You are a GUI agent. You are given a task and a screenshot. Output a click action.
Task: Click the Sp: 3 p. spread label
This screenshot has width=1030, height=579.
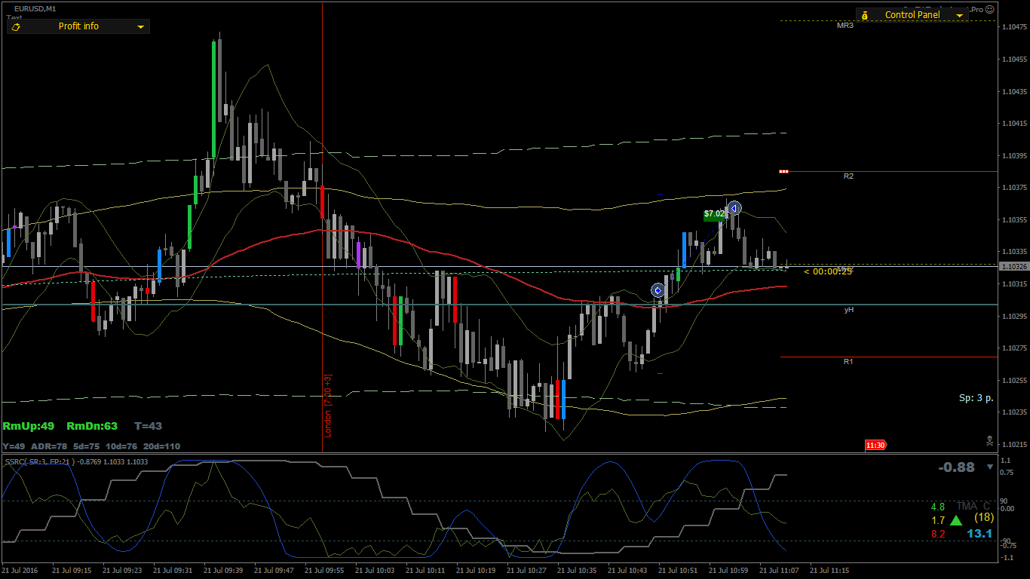(x=976, y=397)
